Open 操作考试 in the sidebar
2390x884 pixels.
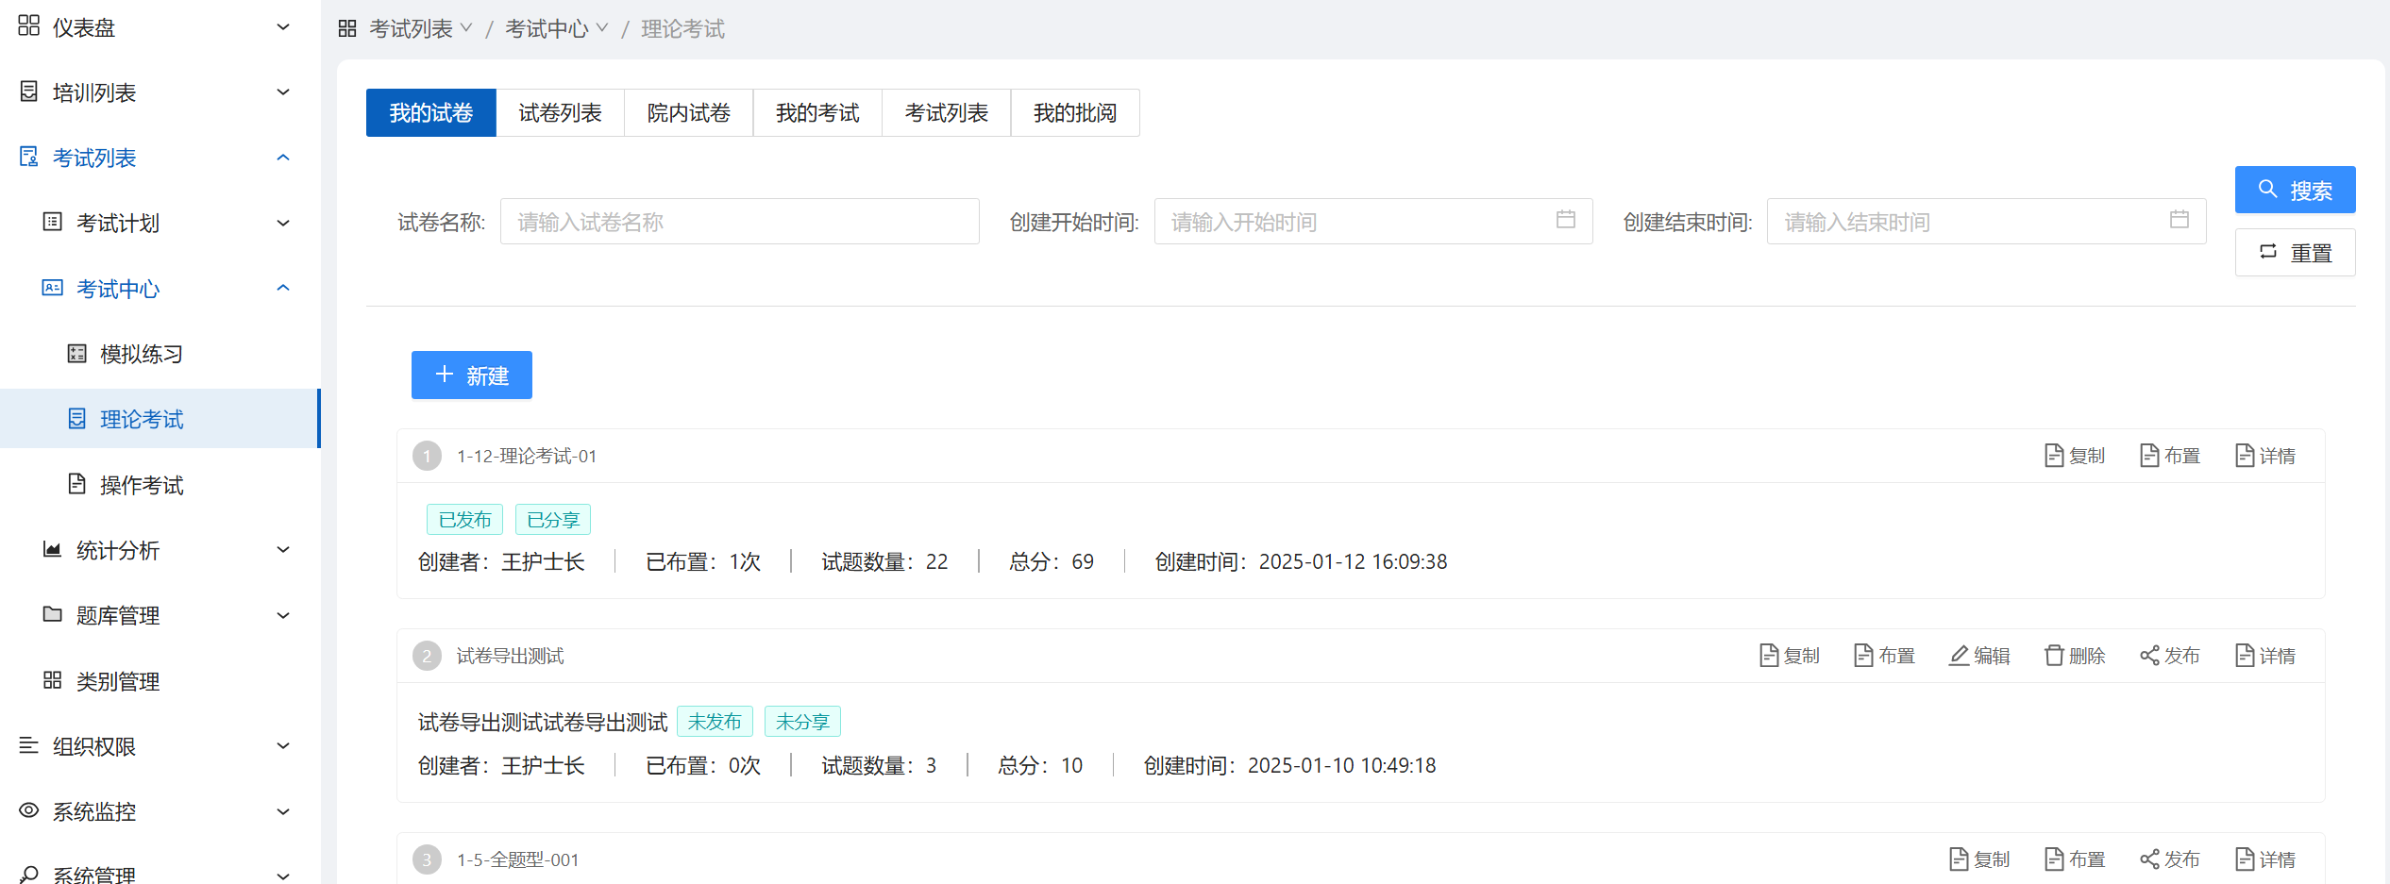pos(142,485)
